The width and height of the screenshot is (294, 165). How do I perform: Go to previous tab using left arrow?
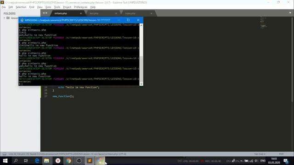(x=44, y=13)
